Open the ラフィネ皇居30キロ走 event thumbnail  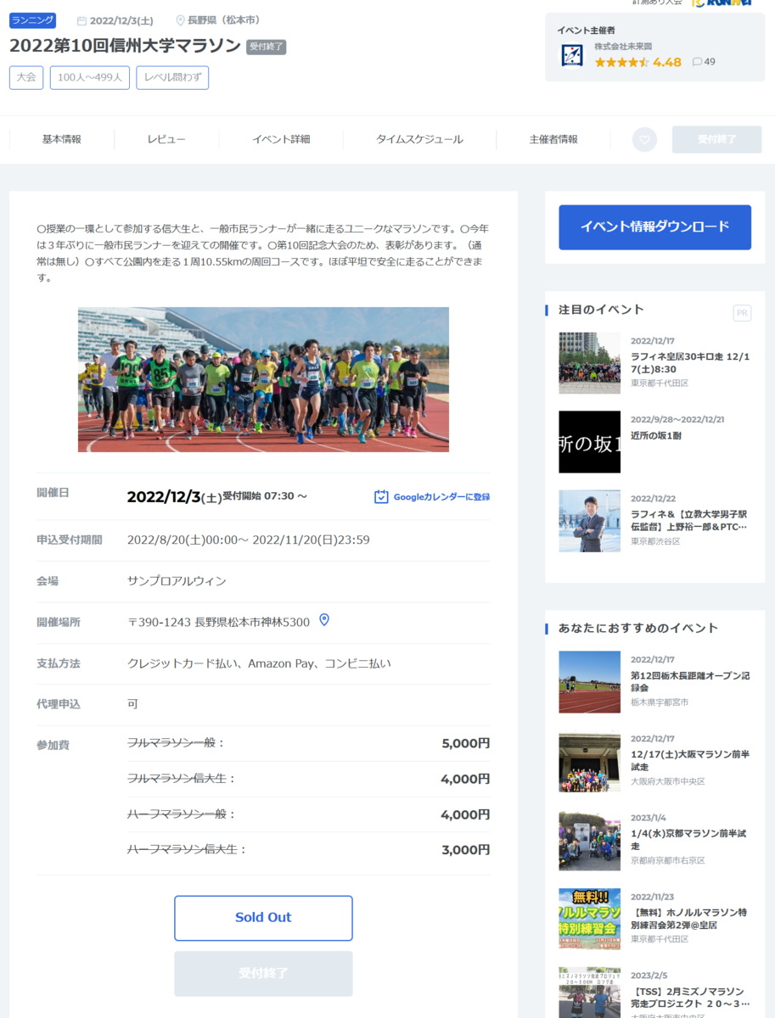pos(589,362)
